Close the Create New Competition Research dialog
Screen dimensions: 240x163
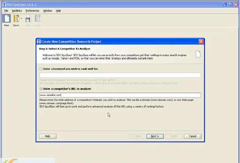201,42
